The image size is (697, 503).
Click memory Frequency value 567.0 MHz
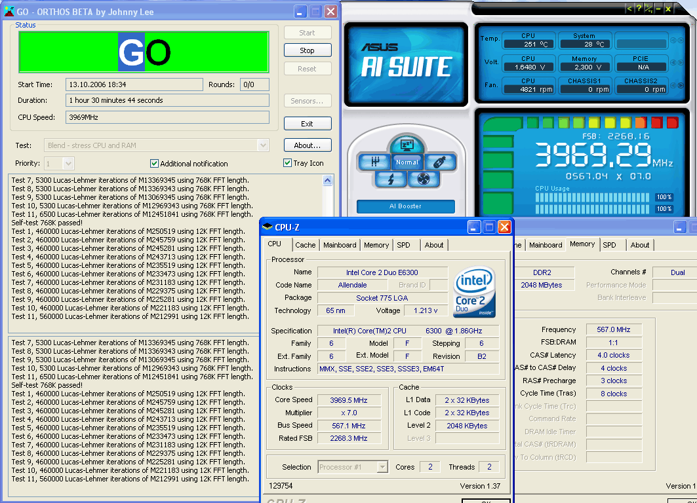(x=614, y=329)
